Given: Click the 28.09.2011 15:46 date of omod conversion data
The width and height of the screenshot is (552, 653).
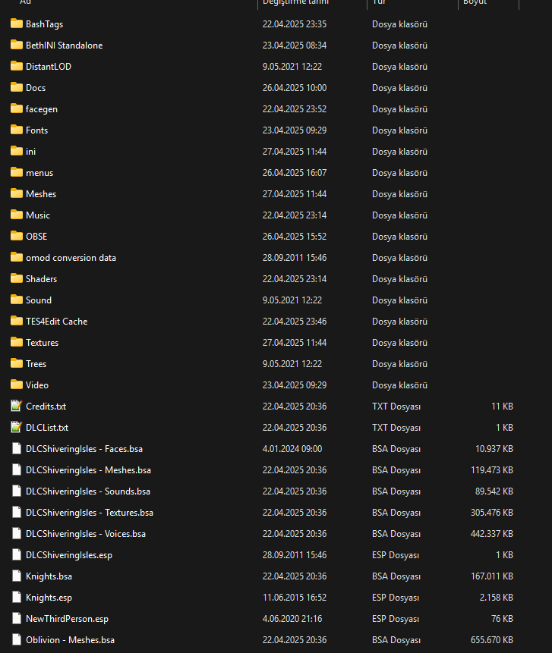Looking at the screenshot, I should click(295, 258).
